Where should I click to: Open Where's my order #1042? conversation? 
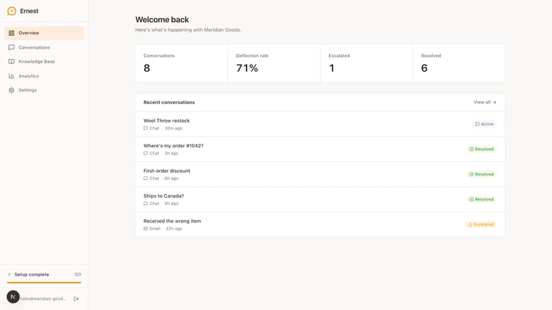(x=320, y=149)
